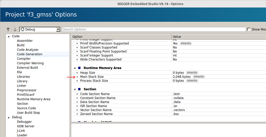Select Scanf Classes Supported option
This screenshot has width=266, height=137.
point(99,47)
